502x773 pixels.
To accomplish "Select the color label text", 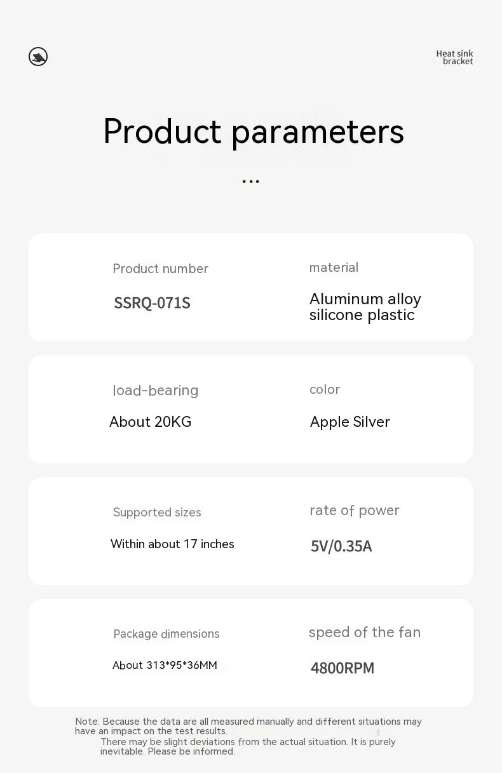I will point(325,389).
